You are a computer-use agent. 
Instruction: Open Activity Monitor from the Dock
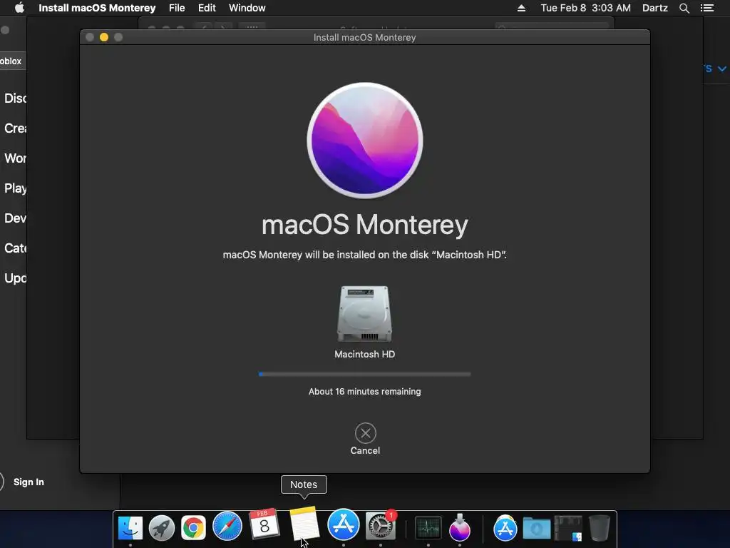[428, 528]
